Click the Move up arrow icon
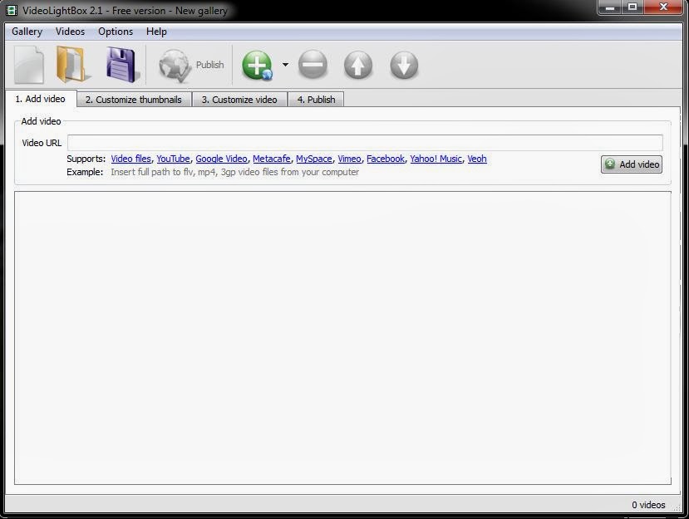 [358, 66]
